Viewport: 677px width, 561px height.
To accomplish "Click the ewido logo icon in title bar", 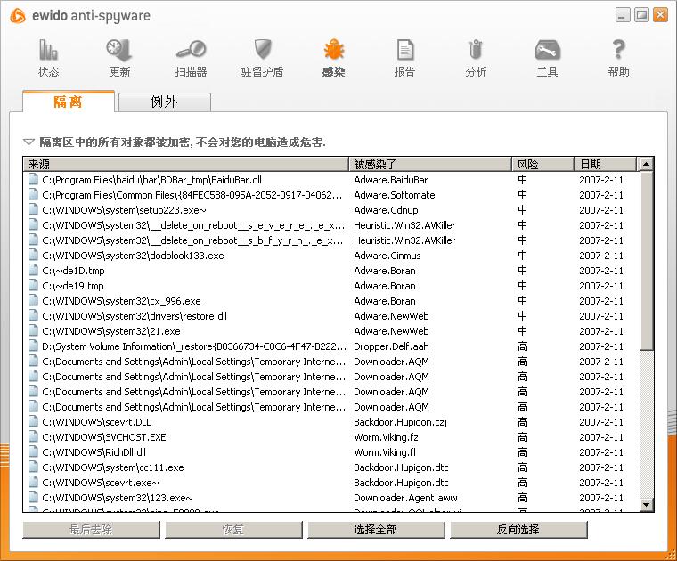I will (18, 16).
